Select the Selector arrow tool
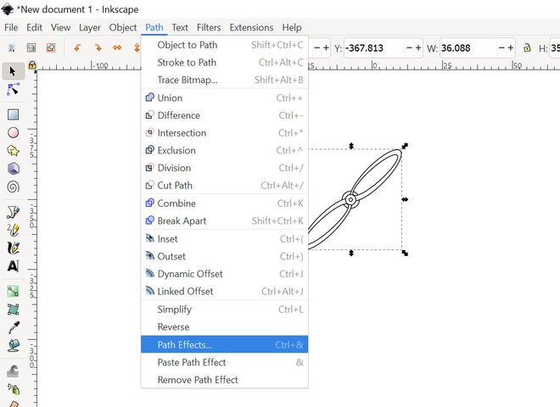Viewport: 560px width, 407px height. coord(13,71)
